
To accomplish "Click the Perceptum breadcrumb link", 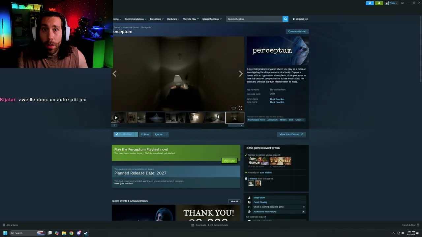I will pyautogui.click(x=146, y=27).
